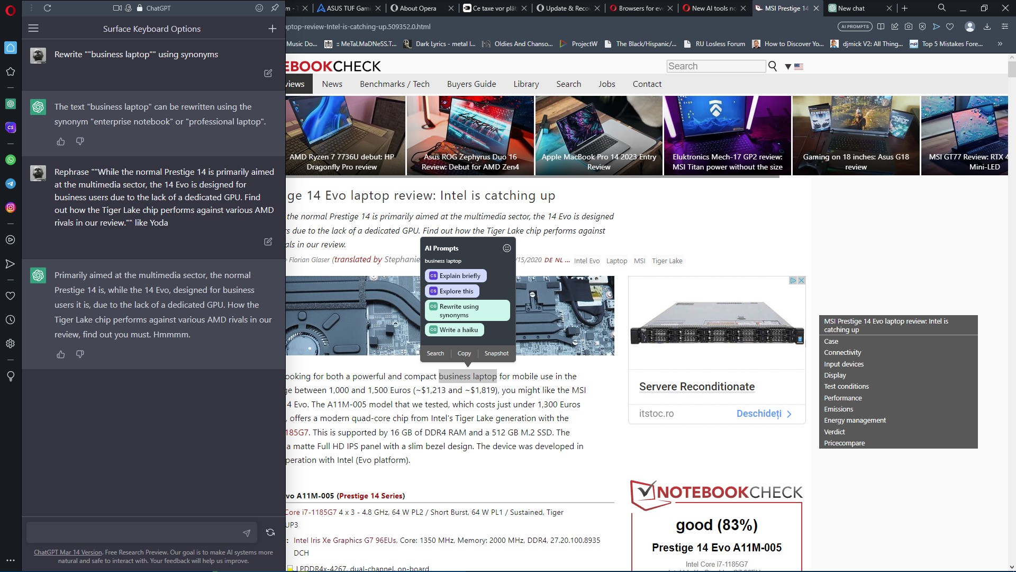The height and width of the screenshot is (572, 1016).
Task: Open sidebar setup three-dots at bottom
Action: tap(11, 560)
